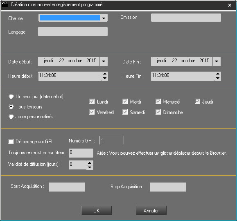237x221 pixels.
Task: Choose Jours personnalisés radio option
Action: coord(11,116)
